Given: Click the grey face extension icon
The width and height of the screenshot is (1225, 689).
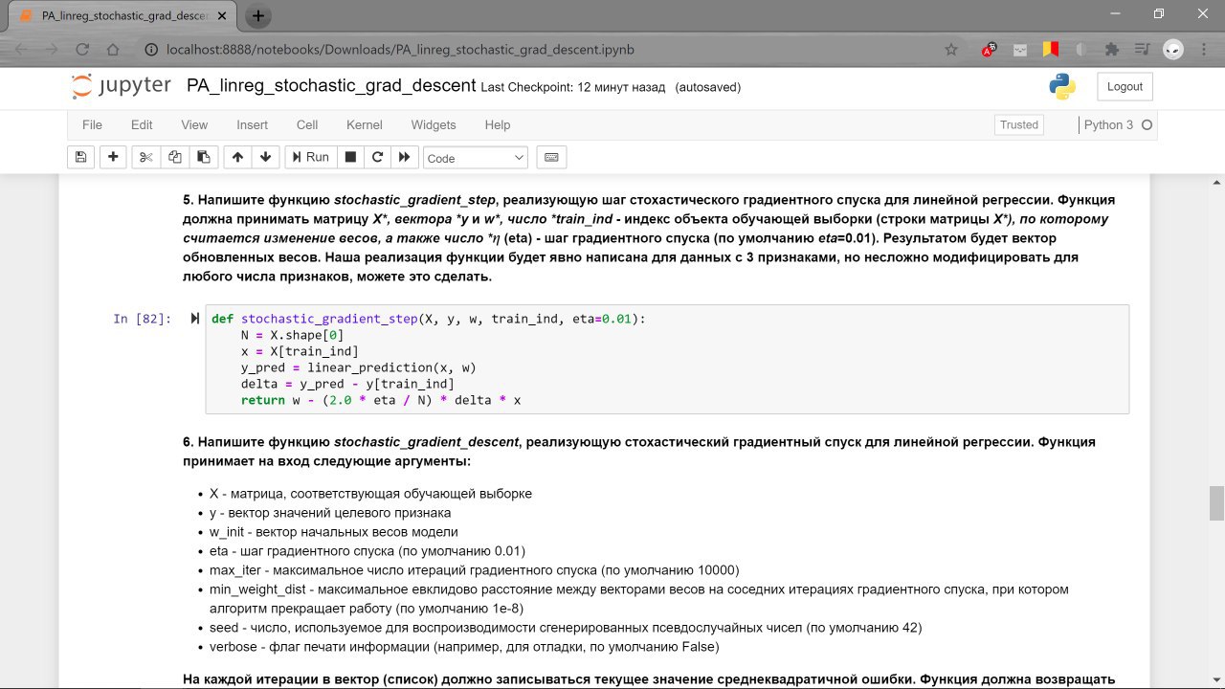Looking at the screenshot, I should 1019,50.
